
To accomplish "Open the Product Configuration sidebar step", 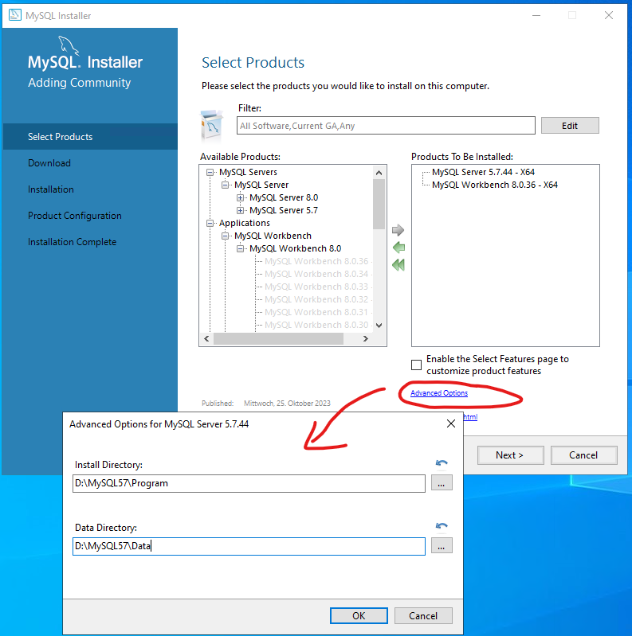I will pyautogui.click(x=75, y=216).
